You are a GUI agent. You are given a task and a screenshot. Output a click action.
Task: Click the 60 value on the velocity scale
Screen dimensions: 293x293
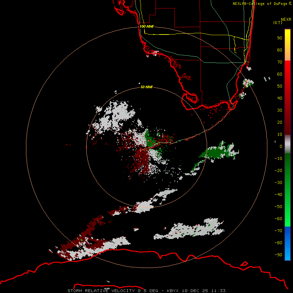coord(280,74)
